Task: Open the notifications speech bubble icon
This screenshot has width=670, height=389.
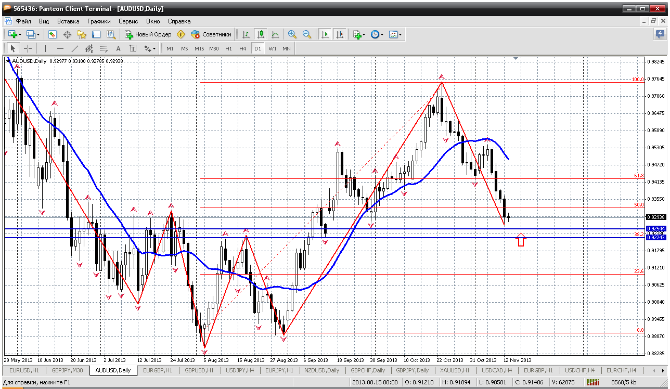Action: pos(660,34)
